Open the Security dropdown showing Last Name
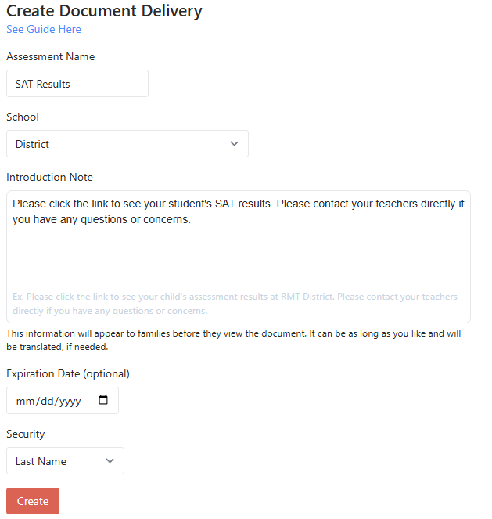Screen dimensions: 492x519 [65, 461]
